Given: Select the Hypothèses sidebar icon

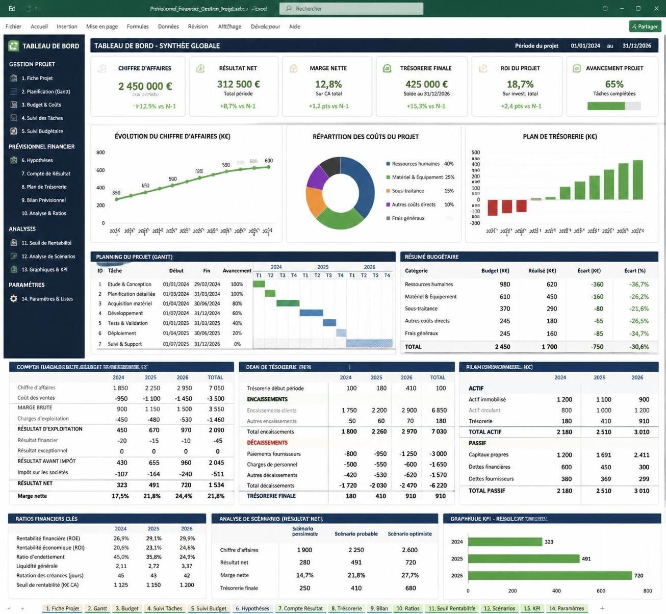Looking at the screenshot, I should pos(14,160).
